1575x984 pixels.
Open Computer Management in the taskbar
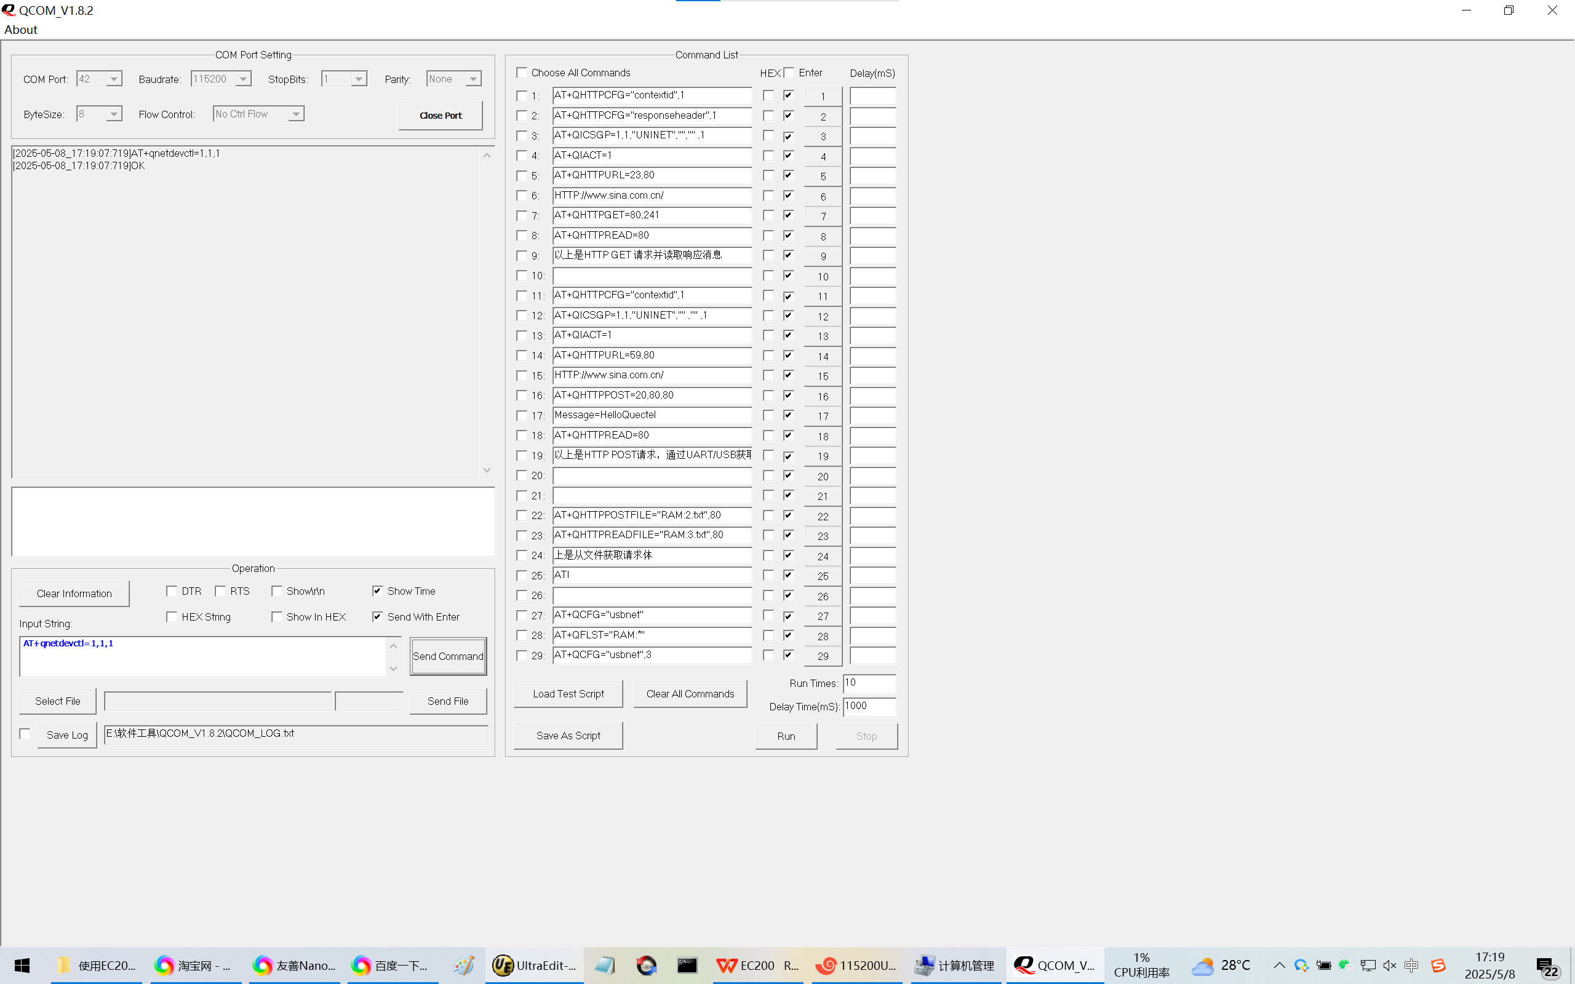[x=954, y=965]
